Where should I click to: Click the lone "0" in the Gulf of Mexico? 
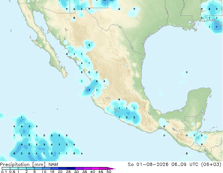pos(187,72)
